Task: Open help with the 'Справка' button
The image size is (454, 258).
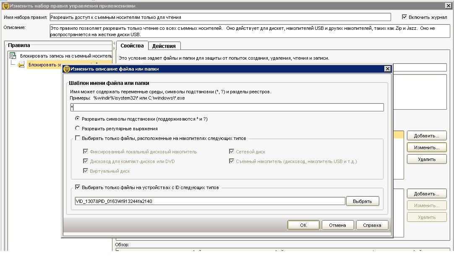Action: pos(372,225)
